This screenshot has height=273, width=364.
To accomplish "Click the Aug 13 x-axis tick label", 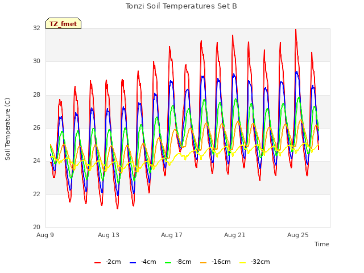I will click(109, 235).
